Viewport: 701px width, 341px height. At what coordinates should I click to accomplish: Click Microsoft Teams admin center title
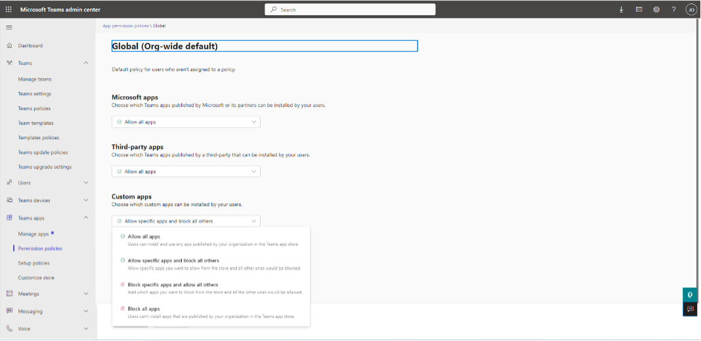click(x=60, y=9)
